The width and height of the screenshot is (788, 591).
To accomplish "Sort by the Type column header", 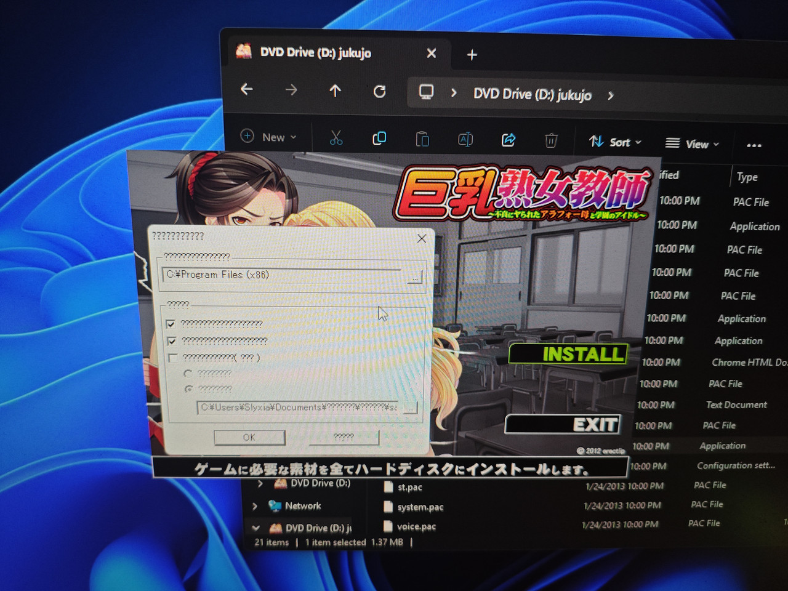I will point(747,177).
